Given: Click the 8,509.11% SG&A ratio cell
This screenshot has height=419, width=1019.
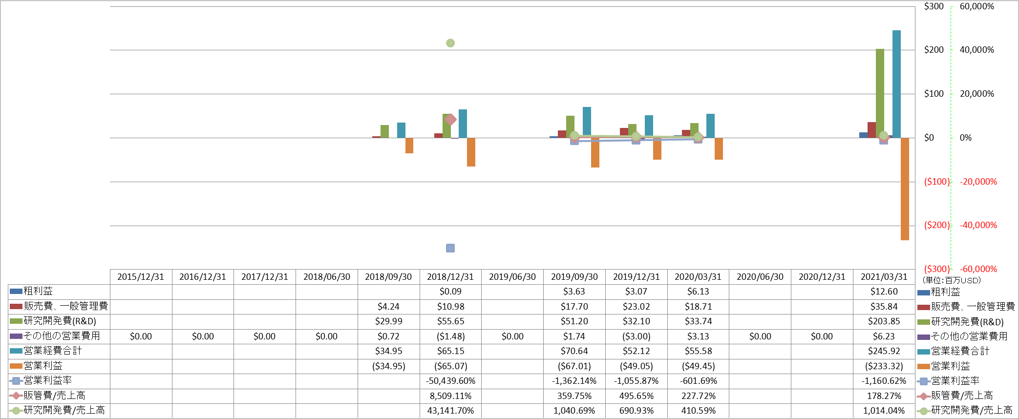Looking at the screenshot, I should pyautogui.click(x=450, y=396).
